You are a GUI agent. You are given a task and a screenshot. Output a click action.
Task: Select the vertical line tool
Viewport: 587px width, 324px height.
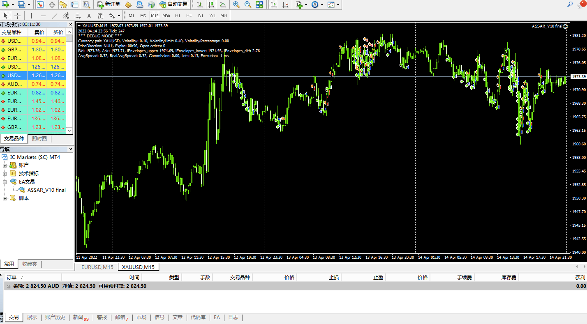pyautogui.click(x=31, y=16)
